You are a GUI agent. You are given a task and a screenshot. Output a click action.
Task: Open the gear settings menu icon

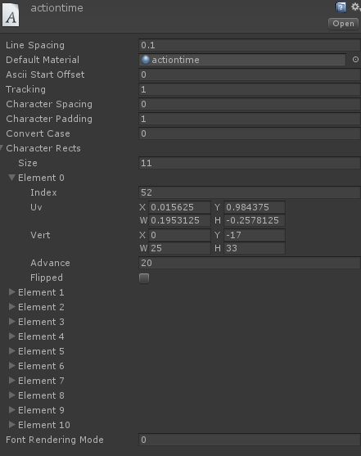355,7
